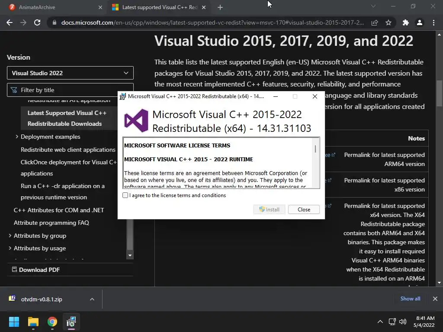Image resolution: width=443 pixels, height=332 pixels.
Task: Open Redistribute web client applications
Action: (x=68, y=150)
